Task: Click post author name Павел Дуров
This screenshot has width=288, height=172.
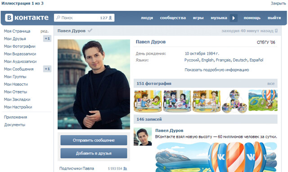Action: tap(169, 131)
